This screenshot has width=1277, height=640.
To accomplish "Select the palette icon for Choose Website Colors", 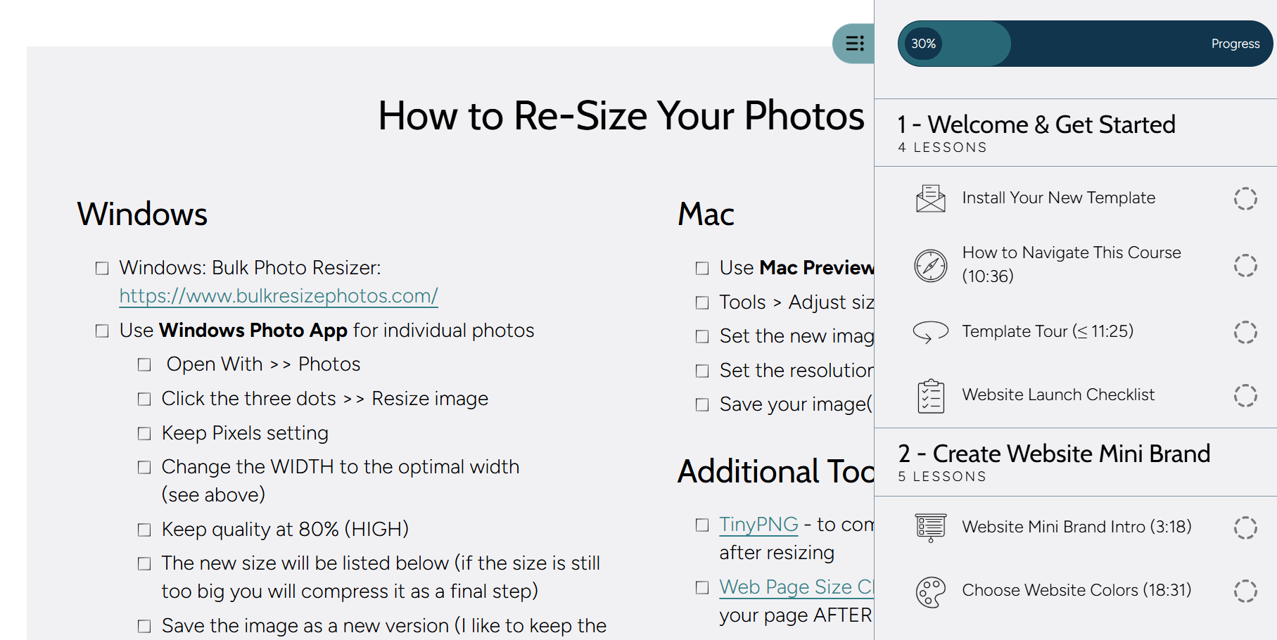I will [x=930, y=591].
